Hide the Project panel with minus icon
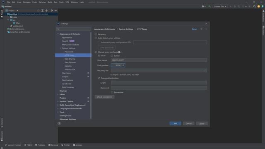 coord(56,10)
